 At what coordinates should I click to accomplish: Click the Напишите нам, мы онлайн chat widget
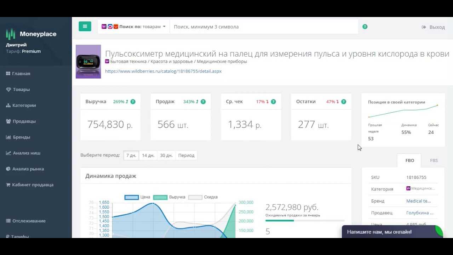(x=392, y=232)
